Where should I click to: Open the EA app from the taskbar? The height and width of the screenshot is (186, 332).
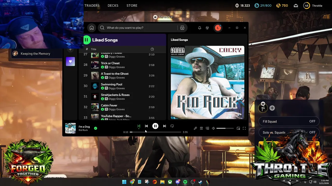[155, 182]
